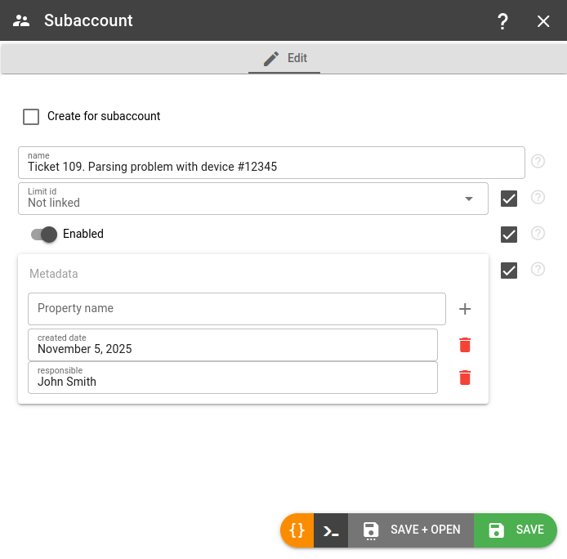567x559 pixels.
Task: Toggle the Enabled switch
Action: pos(44,235)
